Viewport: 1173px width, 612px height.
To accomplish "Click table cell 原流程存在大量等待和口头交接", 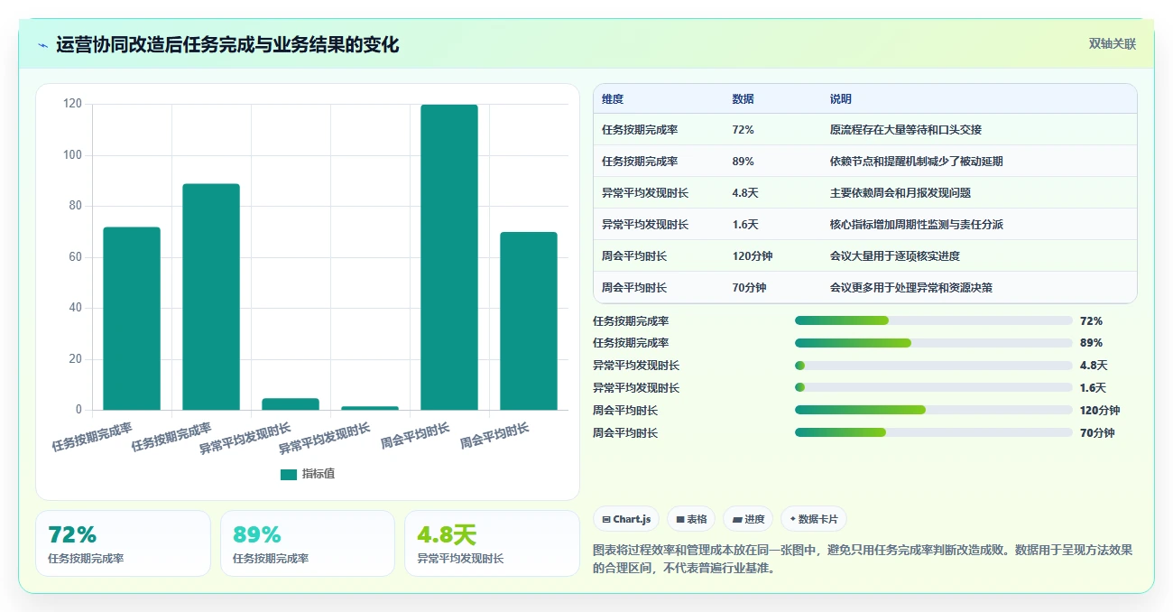I will [x=906, y=130].
